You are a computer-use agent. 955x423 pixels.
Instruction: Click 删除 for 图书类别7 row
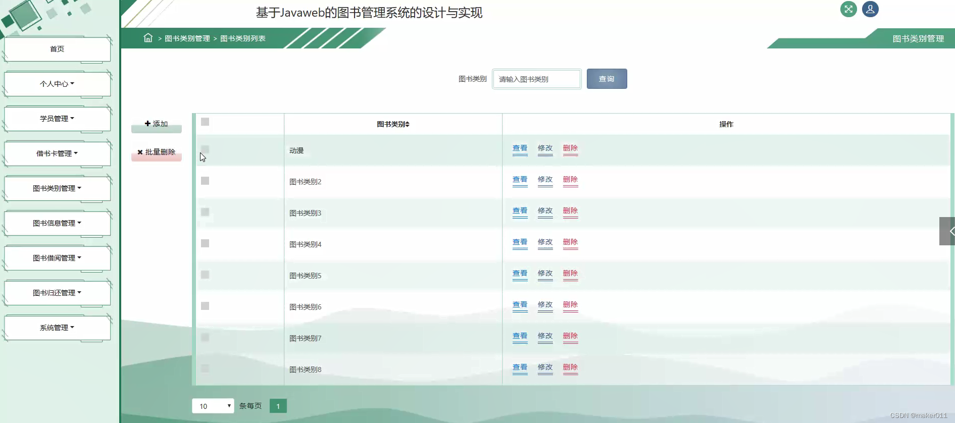coord(570,336)
